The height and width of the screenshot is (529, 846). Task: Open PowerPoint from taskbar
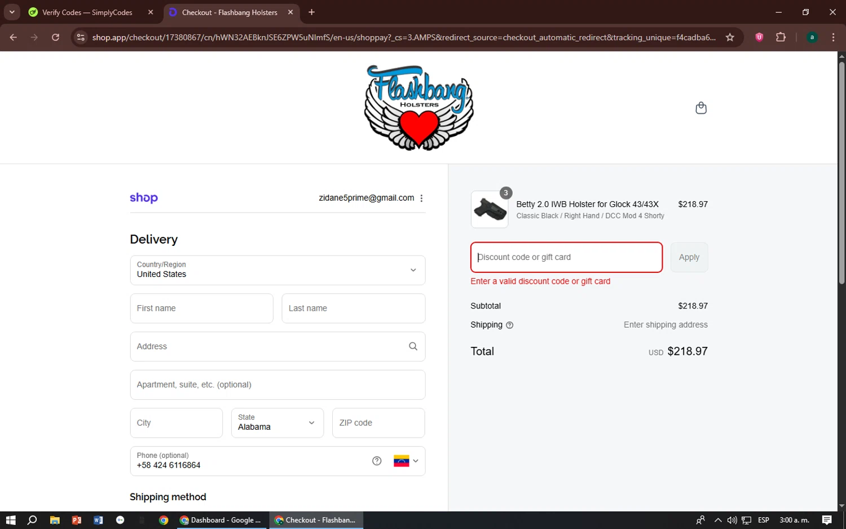click(x=77, y=520)
